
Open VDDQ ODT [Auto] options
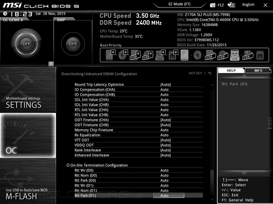pyautogui.click(x=165, y=145)
